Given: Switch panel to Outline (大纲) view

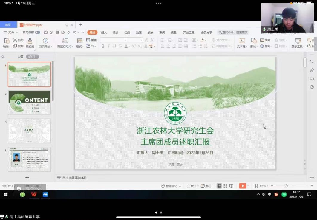Looking at the screenshot, I should tap(20, 57).
